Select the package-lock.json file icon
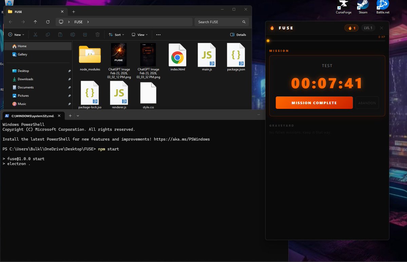 (90, 93)
